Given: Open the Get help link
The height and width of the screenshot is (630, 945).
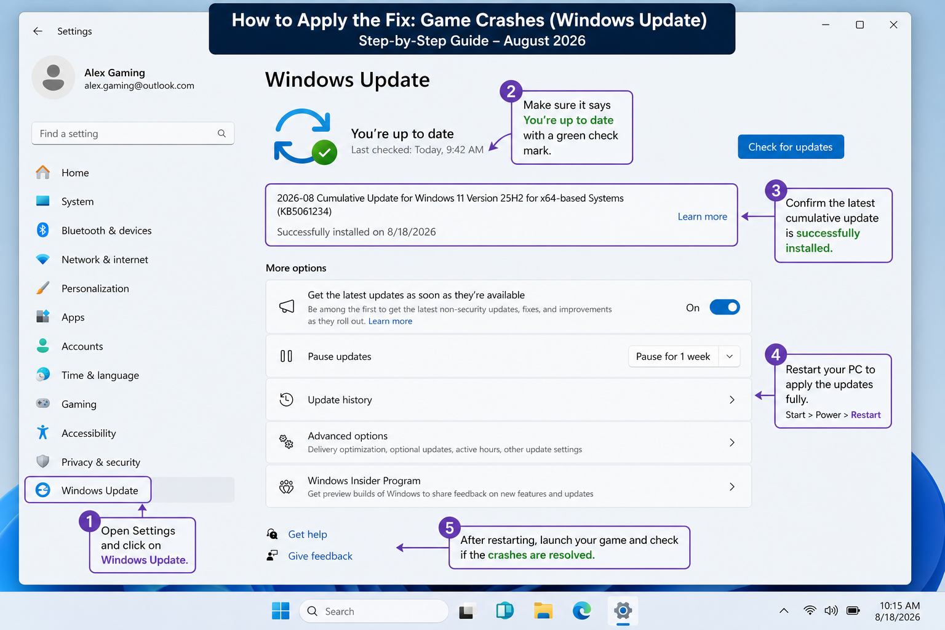Looking at the screenshot, I should [x=308, y=535].
